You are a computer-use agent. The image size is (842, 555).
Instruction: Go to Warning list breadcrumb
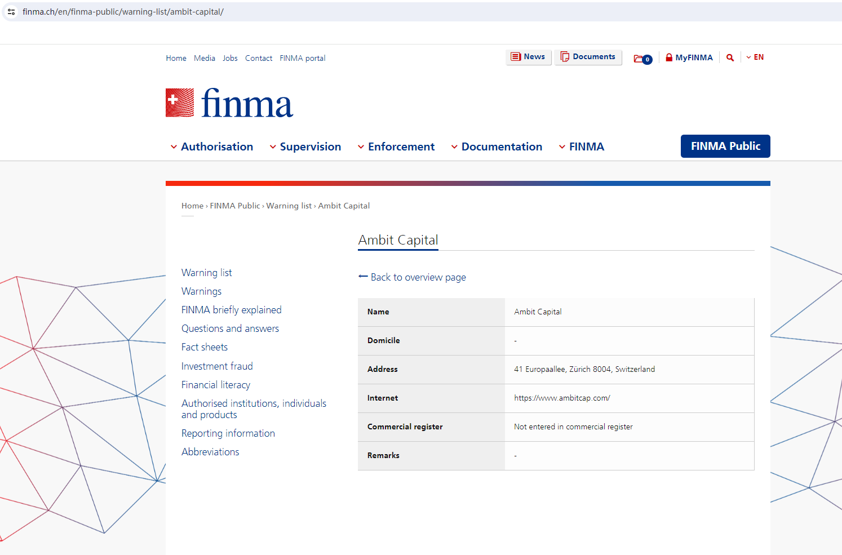(289, 206)
